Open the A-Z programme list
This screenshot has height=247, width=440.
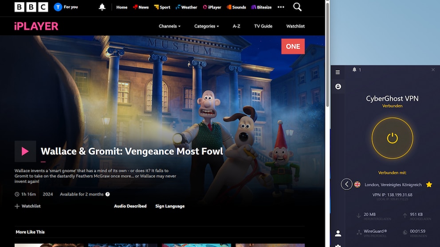(236, 26)
